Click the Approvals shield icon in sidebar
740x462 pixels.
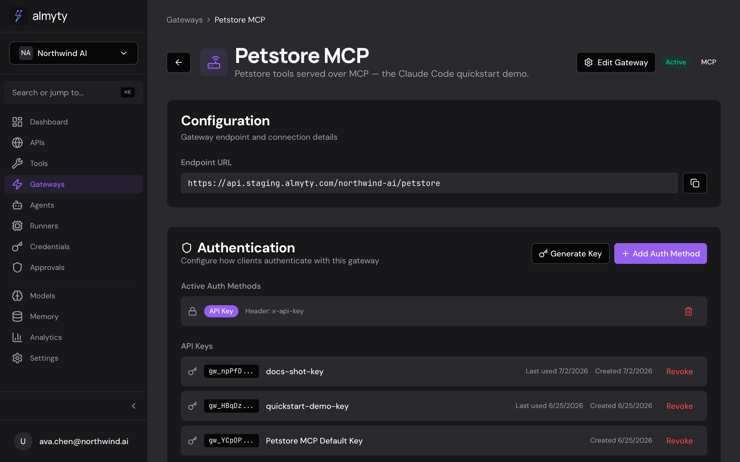click(17, 267)
